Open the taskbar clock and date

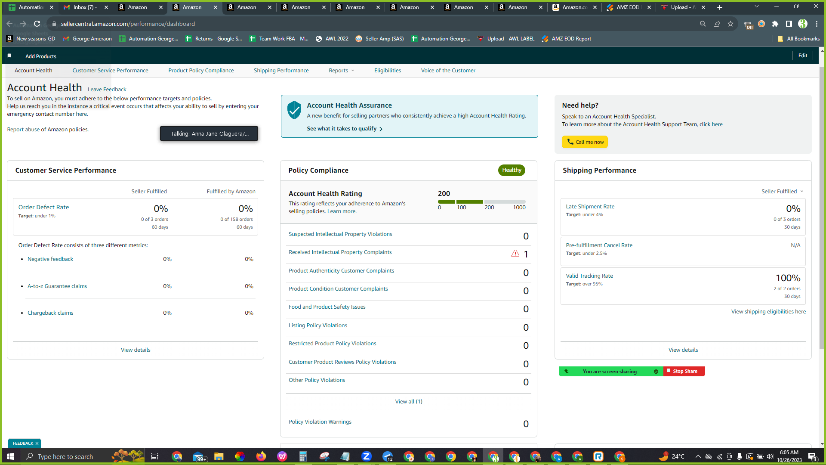click(x=789, y=456)
